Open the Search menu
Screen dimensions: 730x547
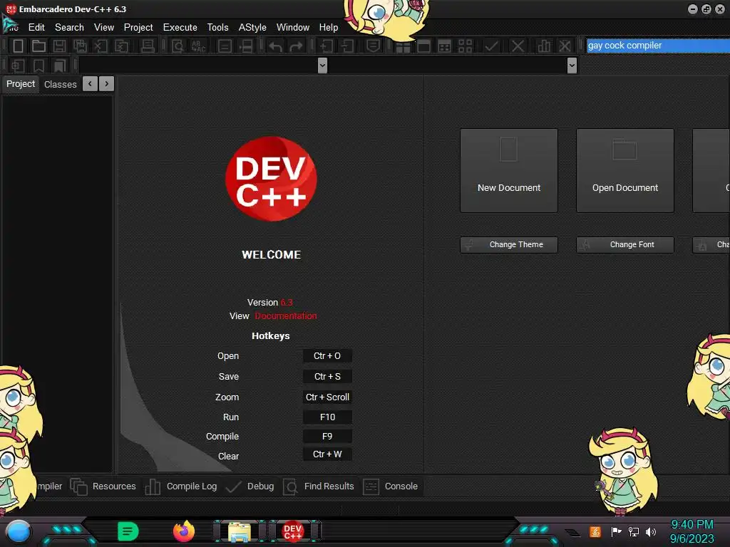[x=69, y=28]
